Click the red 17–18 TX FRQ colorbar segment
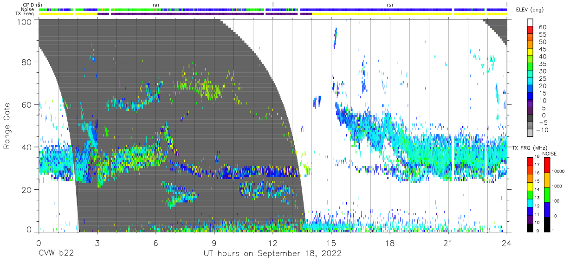 click(x=531, y=161)
